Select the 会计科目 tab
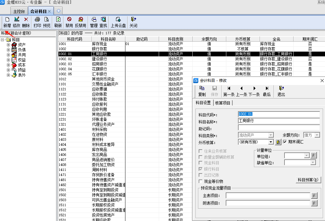 tap(38, 11)
